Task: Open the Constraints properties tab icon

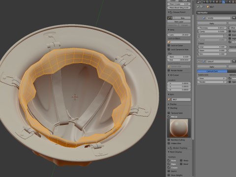Action: click(220, 1)
